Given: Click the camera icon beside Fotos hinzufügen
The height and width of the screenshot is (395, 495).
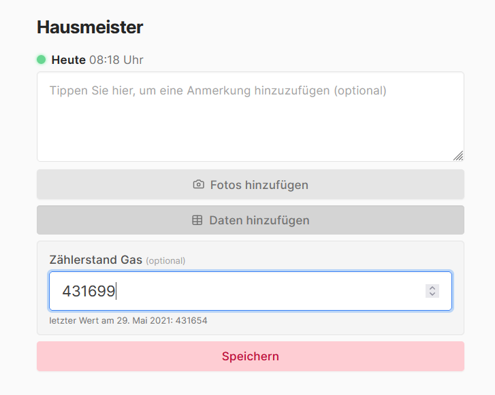Looking at the screenshot, I should [x=199, y=185].
